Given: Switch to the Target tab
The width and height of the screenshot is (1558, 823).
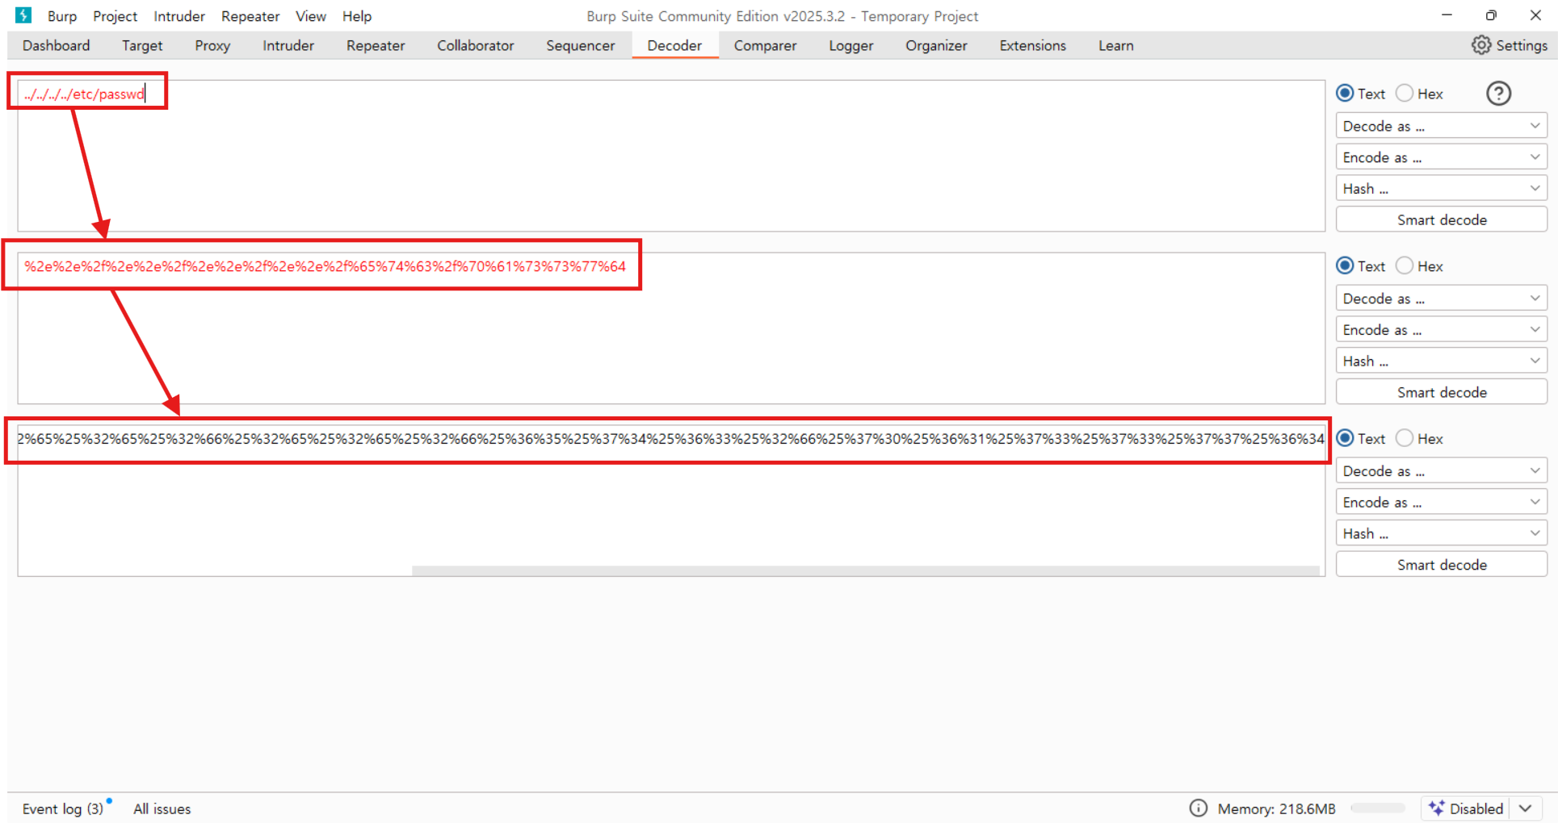Looking at the screenshot, I should 142,46.
